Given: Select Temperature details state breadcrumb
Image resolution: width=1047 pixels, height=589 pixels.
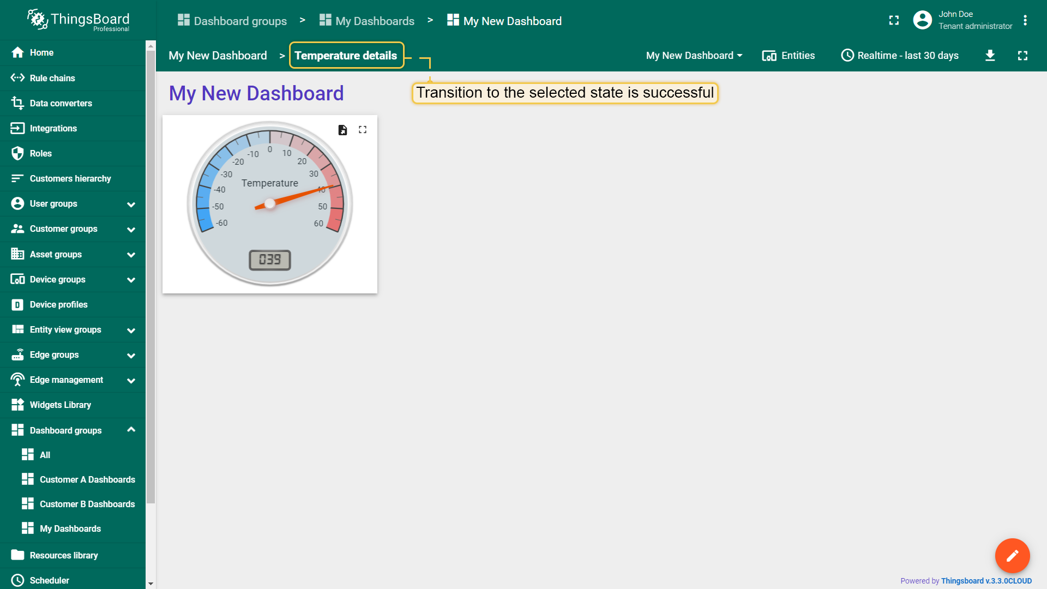Looking at the screenshot, I should tap(346, 56).
